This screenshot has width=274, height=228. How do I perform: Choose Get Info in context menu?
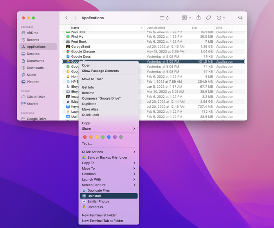point(88,87)
